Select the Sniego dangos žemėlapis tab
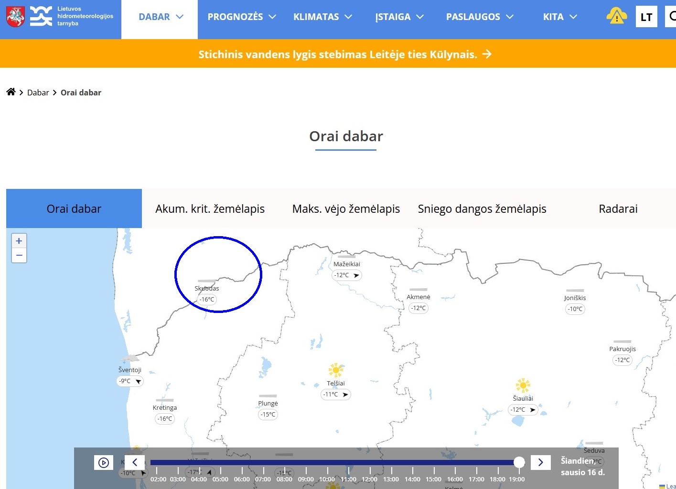Image resolution: width=676 pixels, height=489 pixels. pos(482,208)
